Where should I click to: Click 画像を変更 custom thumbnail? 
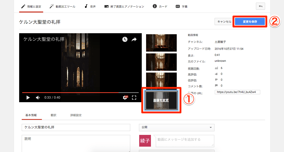pos(161,100)
